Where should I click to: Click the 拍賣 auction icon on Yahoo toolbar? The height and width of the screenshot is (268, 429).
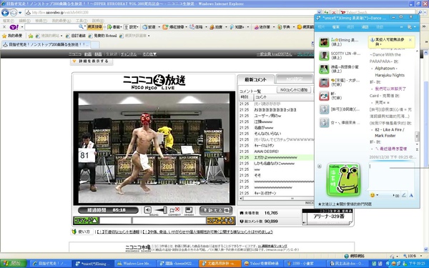coord(216,27)
